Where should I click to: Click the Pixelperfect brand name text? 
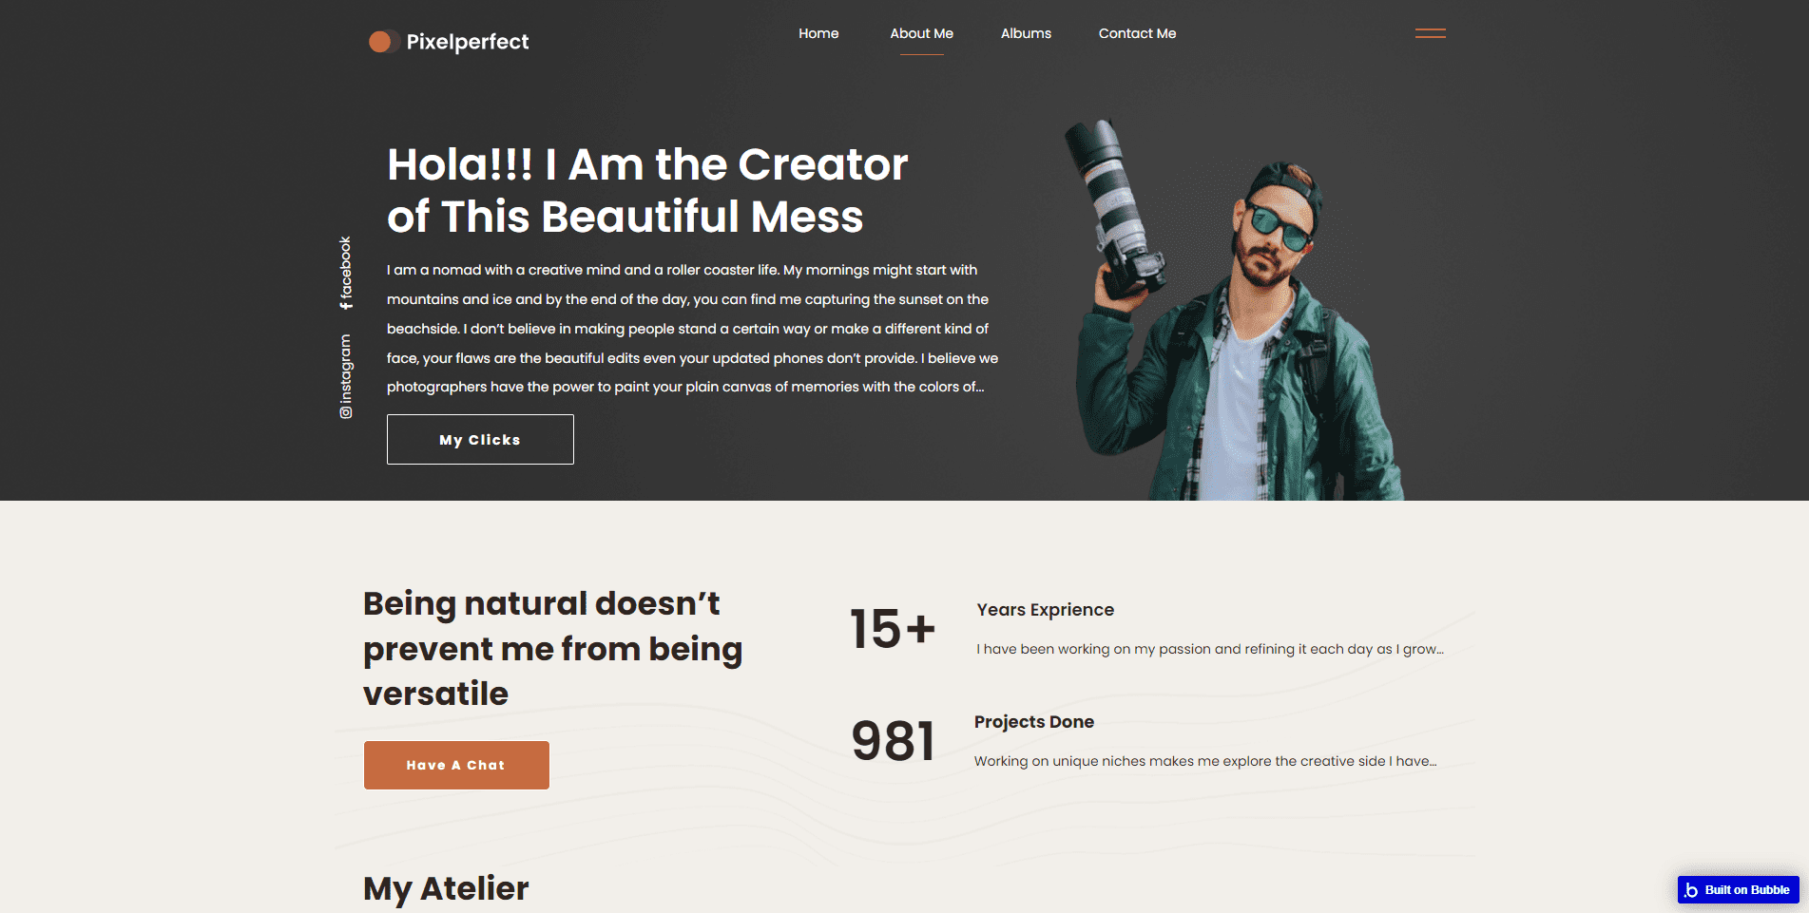[x=467, y=42]
